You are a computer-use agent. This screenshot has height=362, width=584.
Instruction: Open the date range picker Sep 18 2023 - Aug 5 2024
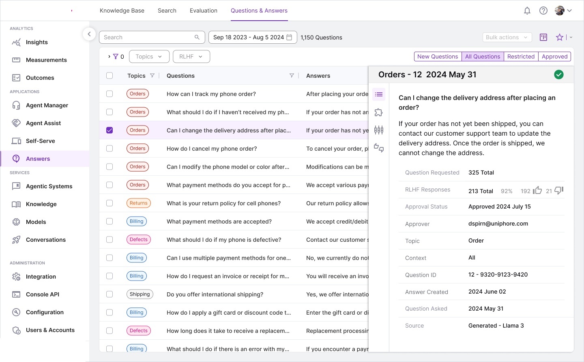pos(252,37)
